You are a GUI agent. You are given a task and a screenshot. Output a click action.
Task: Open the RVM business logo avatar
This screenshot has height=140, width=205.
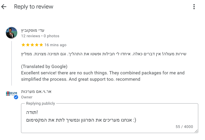[x=12, y=94]
